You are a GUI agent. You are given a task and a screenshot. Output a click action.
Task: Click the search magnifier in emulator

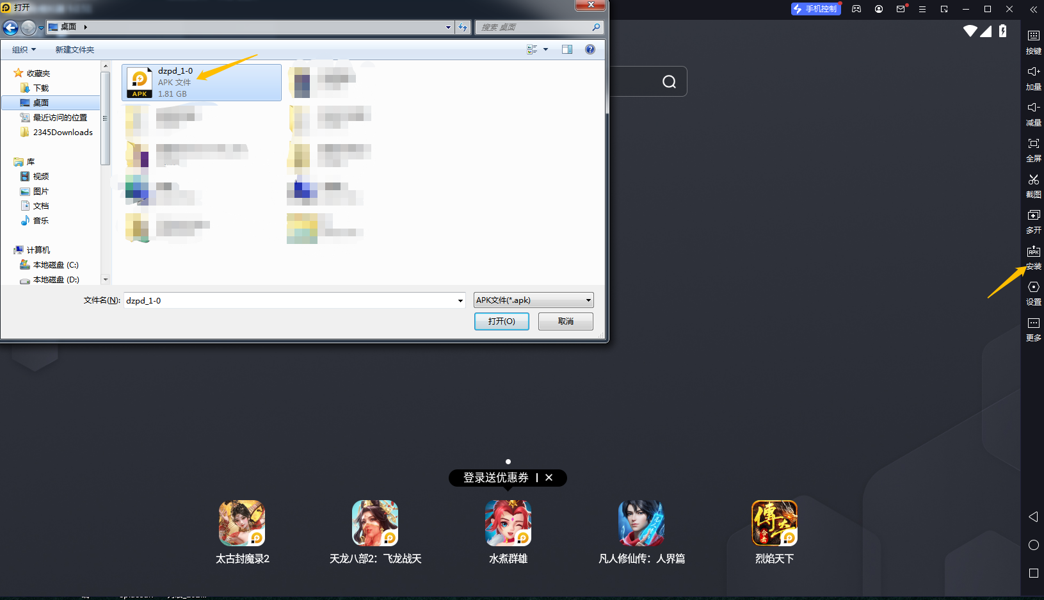(669, 82)
